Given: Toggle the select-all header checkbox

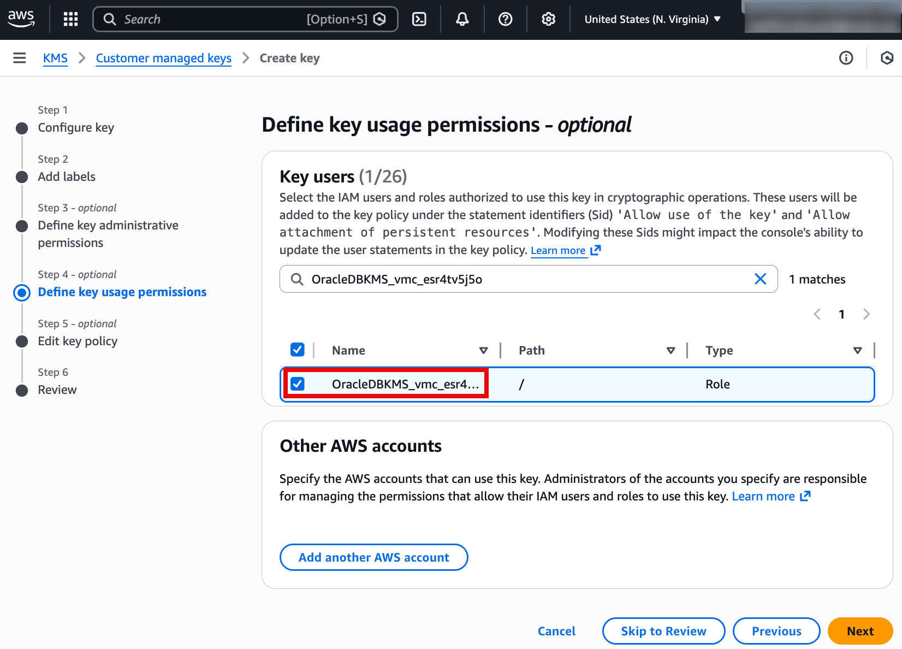Looking at the screenshot, I should pos(298,350).
